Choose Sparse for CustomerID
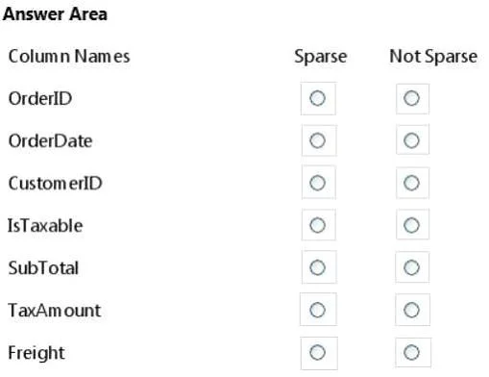The image size is (489, 377). coord(317,183)
